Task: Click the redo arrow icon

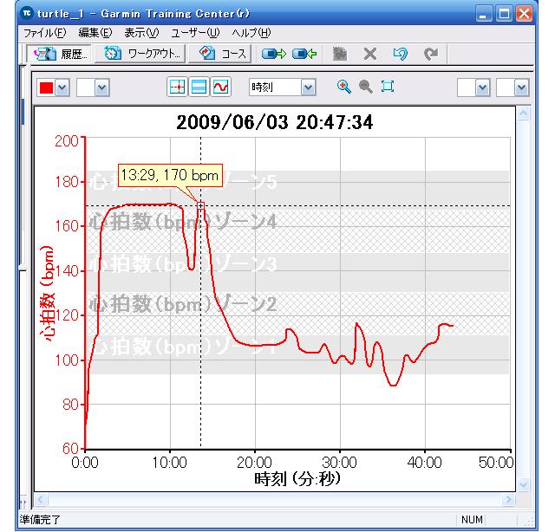Action: pos(428,54)
